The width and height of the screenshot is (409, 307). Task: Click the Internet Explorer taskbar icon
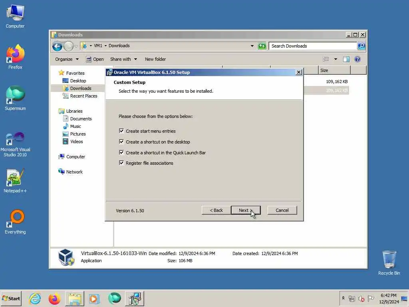35,298
